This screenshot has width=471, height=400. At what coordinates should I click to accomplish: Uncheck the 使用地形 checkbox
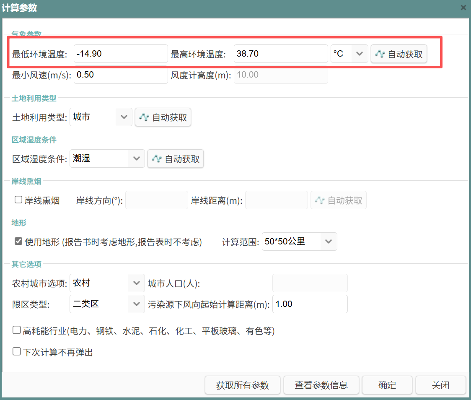point(18,242)
